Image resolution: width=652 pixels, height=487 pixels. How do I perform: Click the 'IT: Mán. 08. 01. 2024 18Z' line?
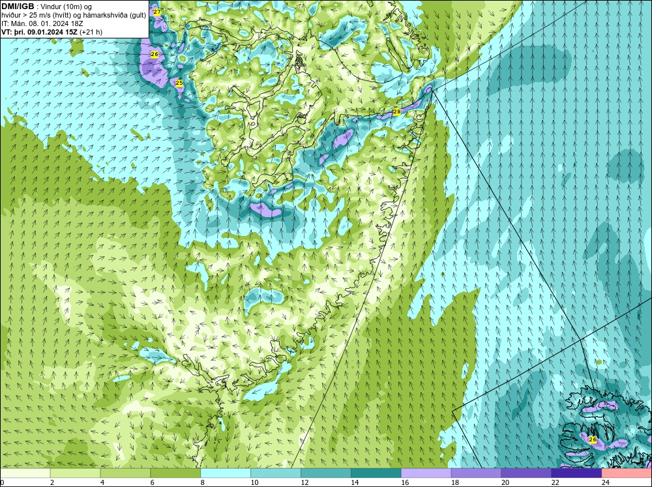pos(42,23)
